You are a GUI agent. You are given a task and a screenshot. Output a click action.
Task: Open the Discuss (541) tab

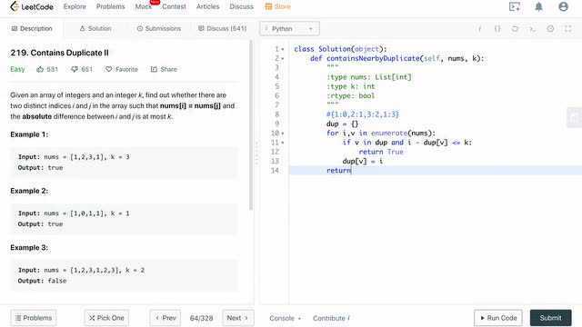pos(222,28)
